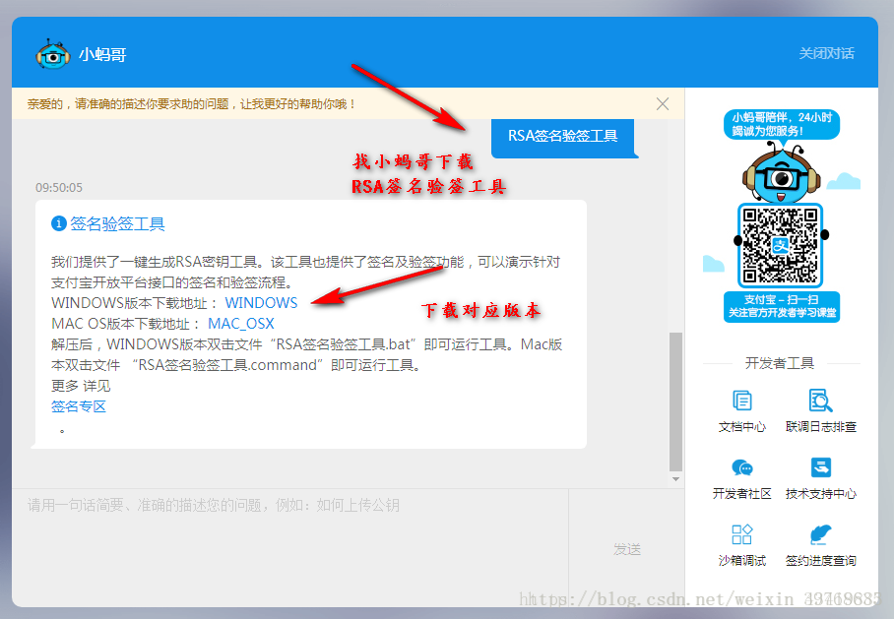Open the 沙箱调试 icon
The image size is (894, 619).
(x=741, y=534)
